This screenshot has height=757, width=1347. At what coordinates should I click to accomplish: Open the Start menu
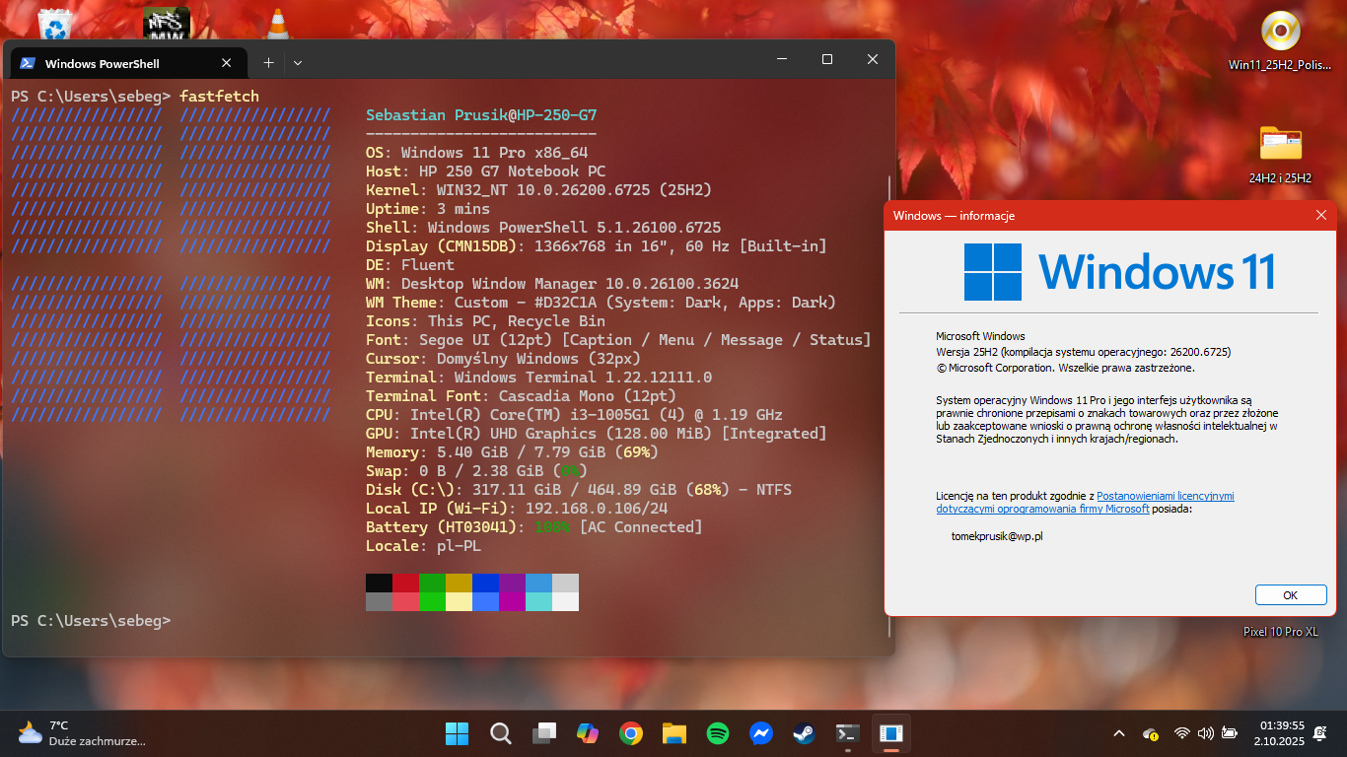tap(457, 733)
